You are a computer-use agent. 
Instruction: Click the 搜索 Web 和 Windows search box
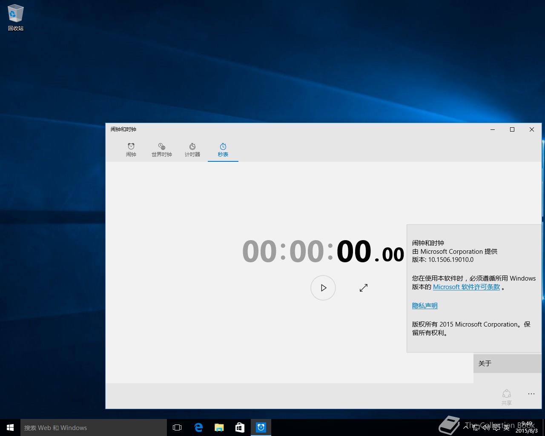click(x=94, y=427)
